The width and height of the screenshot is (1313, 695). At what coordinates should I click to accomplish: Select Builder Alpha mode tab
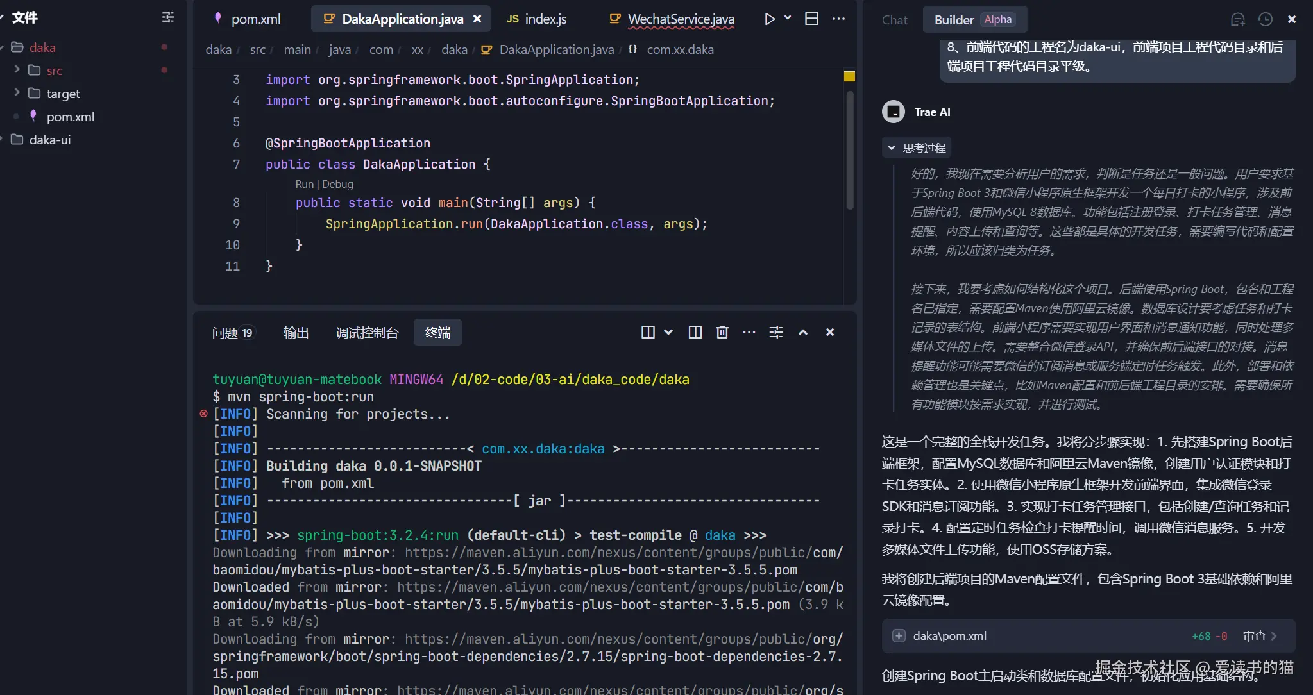pos(974,19)
